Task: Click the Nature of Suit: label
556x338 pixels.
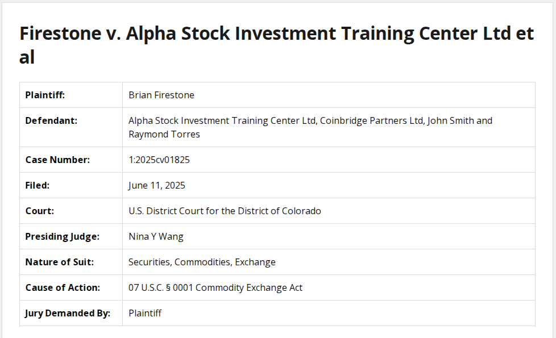Action: 60,262
